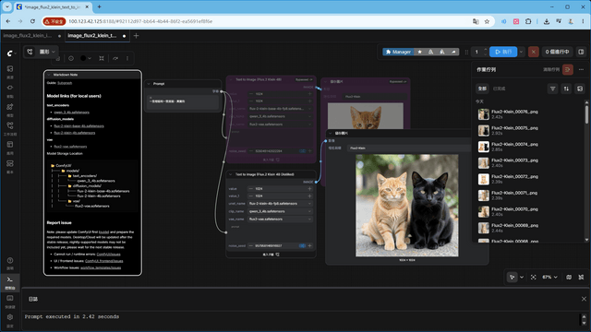Click the red clear queue icon
The image size is (591, 332).
coord(568,70)
